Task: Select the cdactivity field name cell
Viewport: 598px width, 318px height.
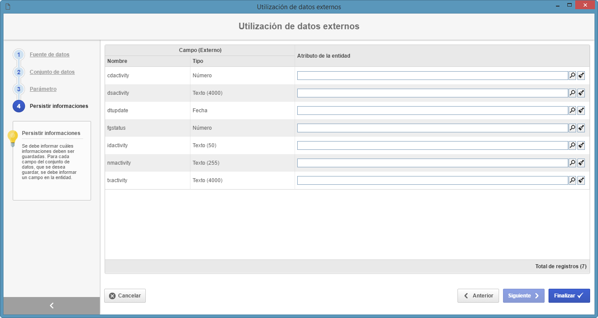Action: pos(148,76)
